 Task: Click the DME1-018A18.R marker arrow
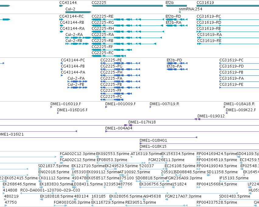click(x=225, y=107)
